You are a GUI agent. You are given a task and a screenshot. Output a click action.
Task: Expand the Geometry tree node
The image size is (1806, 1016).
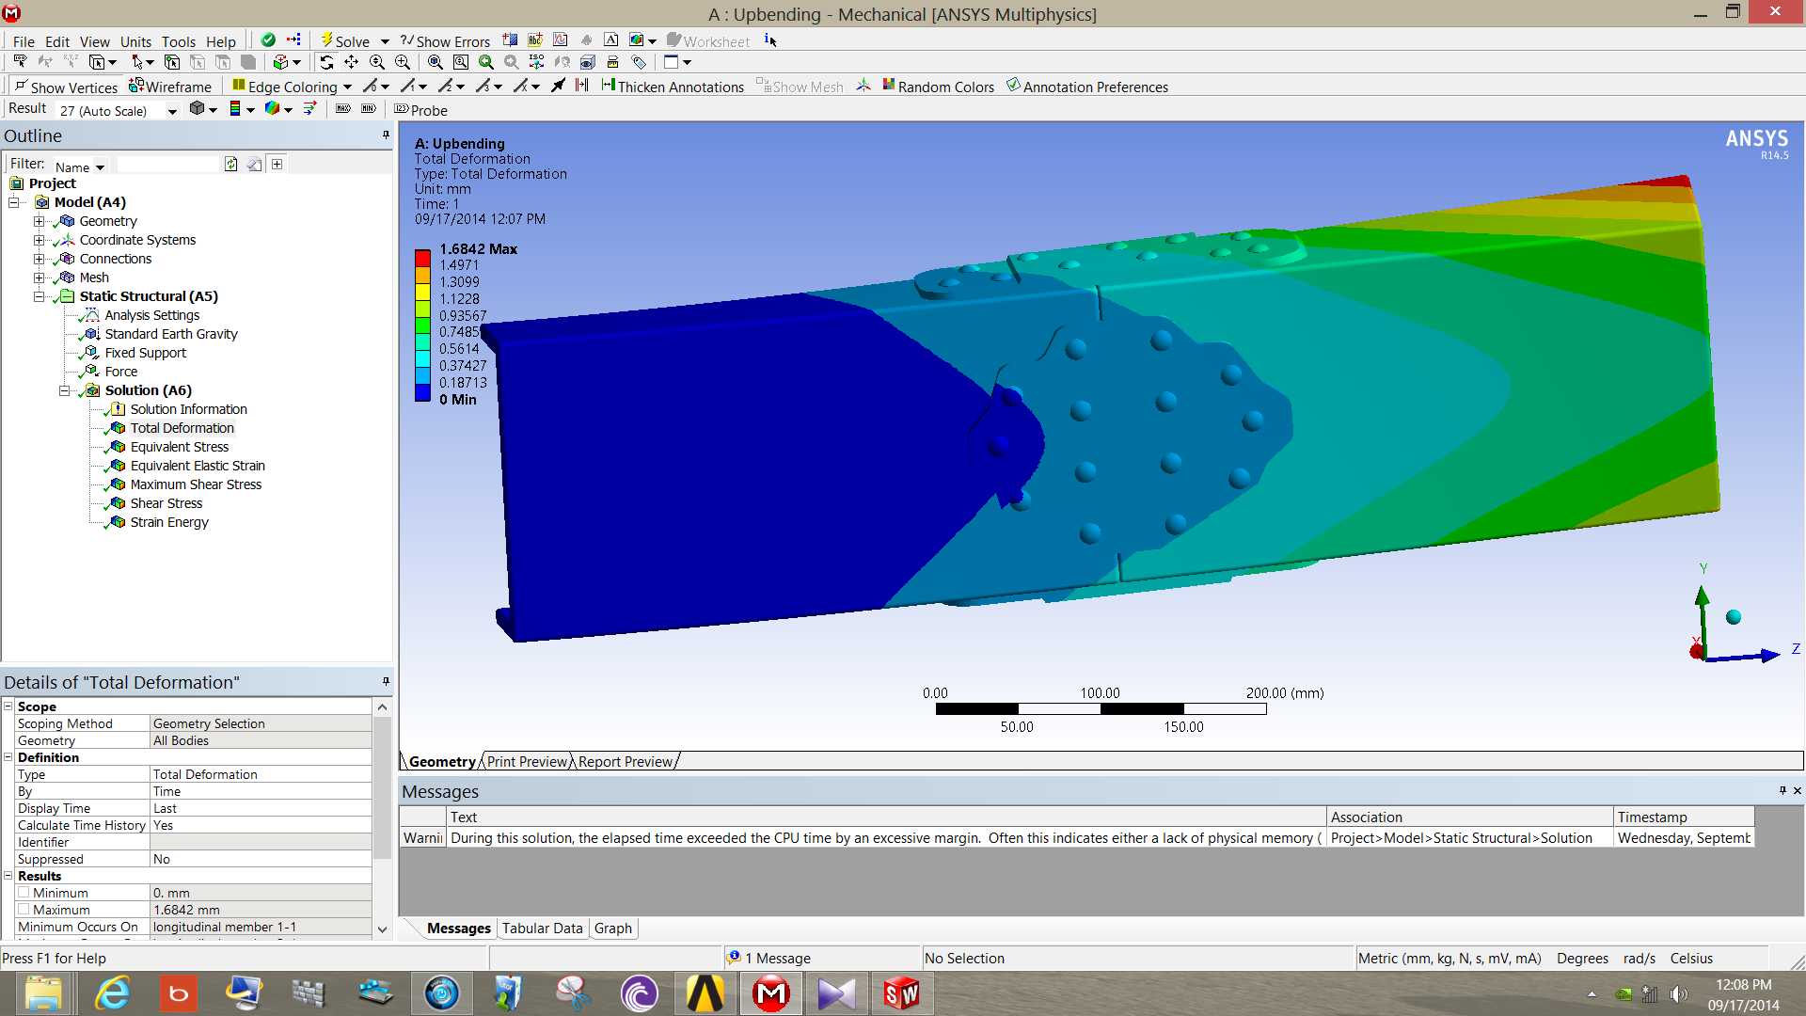(39, 221)
